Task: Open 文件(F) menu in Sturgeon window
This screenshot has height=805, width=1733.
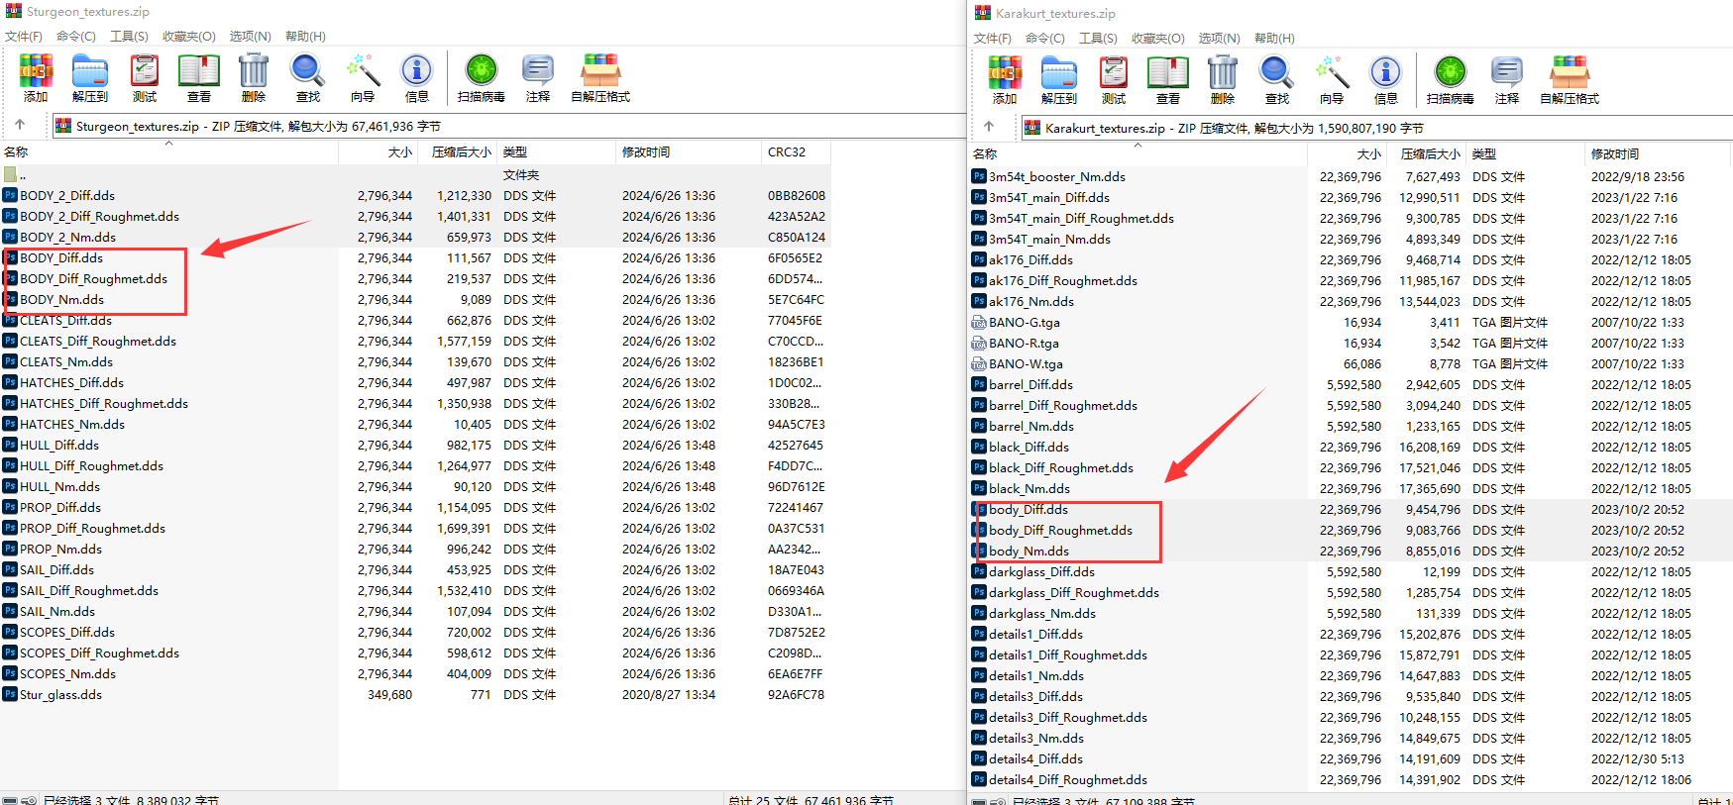Action: pyautogui.click(x=24, y=37)
